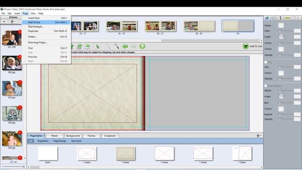Select the Scrapbook tab
Image resolution: width=302 pixels, height=170 pixels.
click(110, 136)
